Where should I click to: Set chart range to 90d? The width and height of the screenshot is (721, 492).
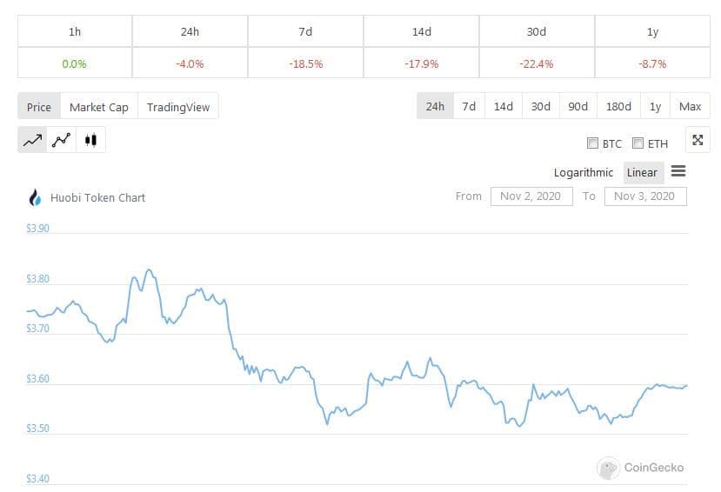click(577, 106)
